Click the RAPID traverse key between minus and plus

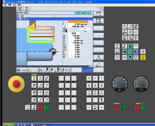[x=95, y=107]
